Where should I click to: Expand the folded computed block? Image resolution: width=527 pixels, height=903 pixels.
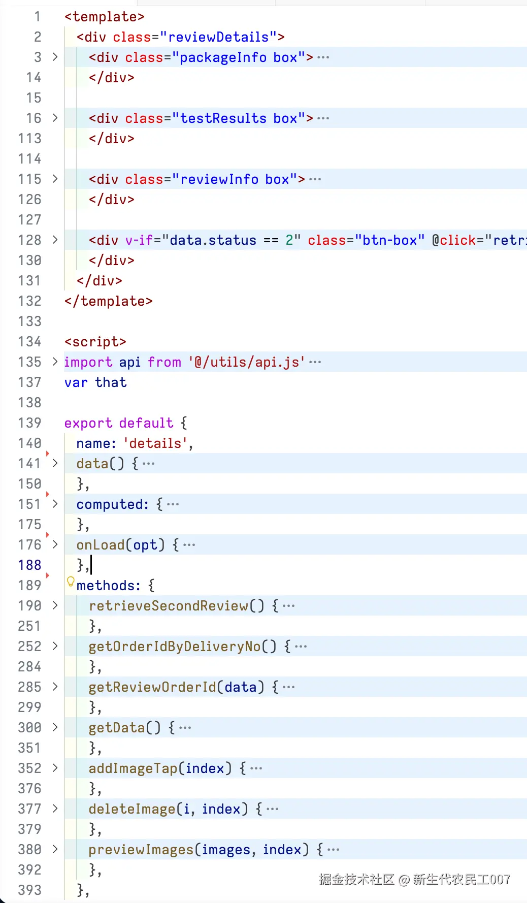(x=55, y=504)
